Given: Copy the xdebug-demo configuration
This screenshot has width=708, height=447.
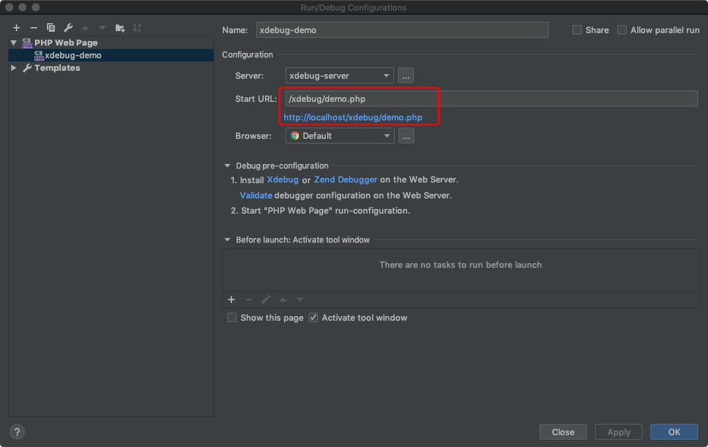Looking at the screenshot, I should click(x=51, y=28).
